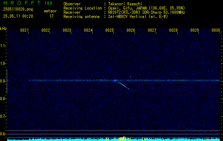The image size is (223, 141).
Task: Click the 0.6 kHz axis label
Action: [x=3, y=134]
